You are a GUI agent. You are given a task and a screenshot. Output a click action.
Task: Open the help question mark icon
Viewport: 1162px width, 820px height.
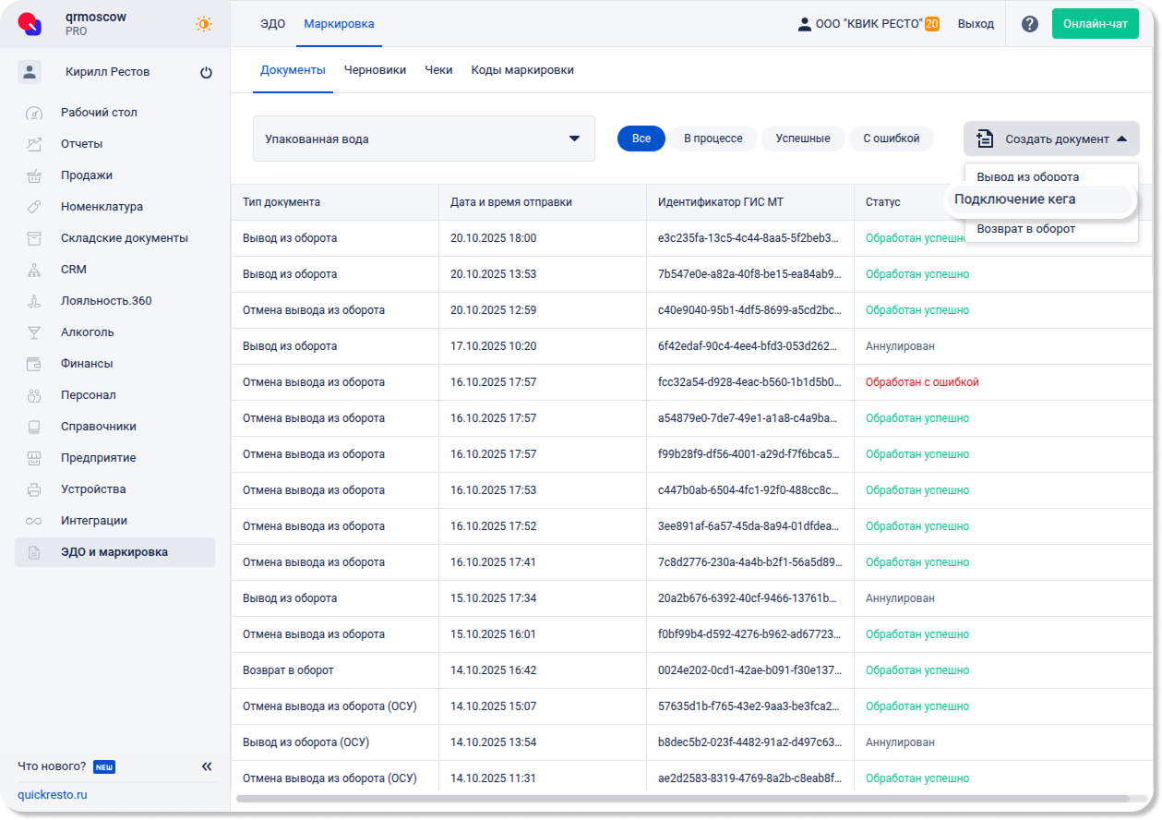pyautogui.click(x=1030, y=24)
